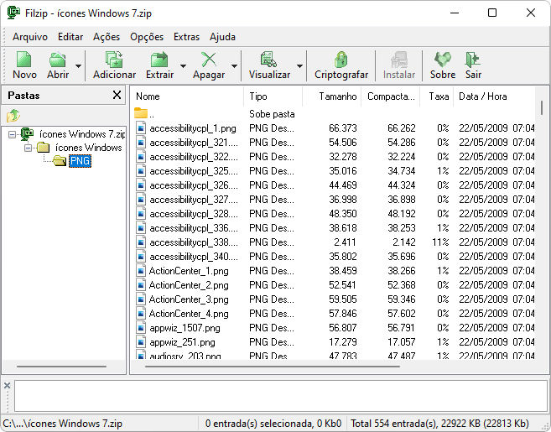
Task: Exit via the Sair door icon
Action: click(x=473, y=59)
